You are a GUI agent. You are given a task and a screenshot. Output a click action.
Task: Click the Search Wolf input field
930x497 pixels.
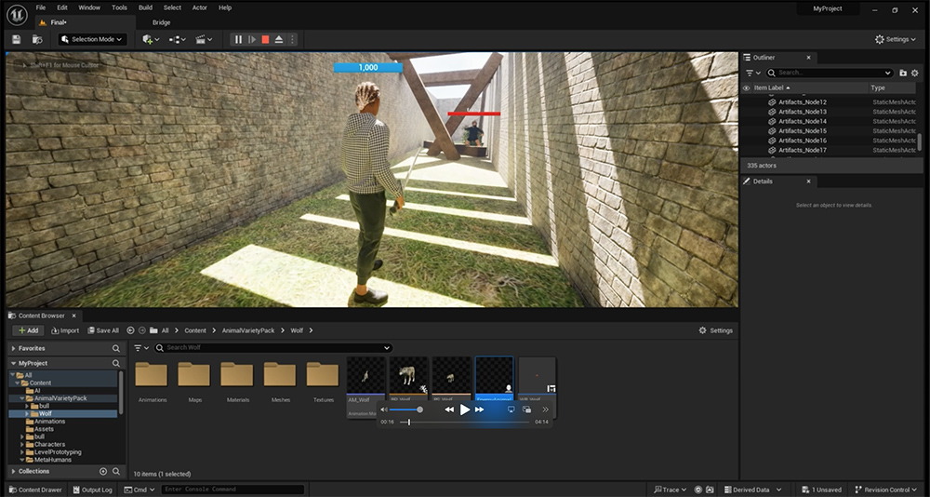272,348
